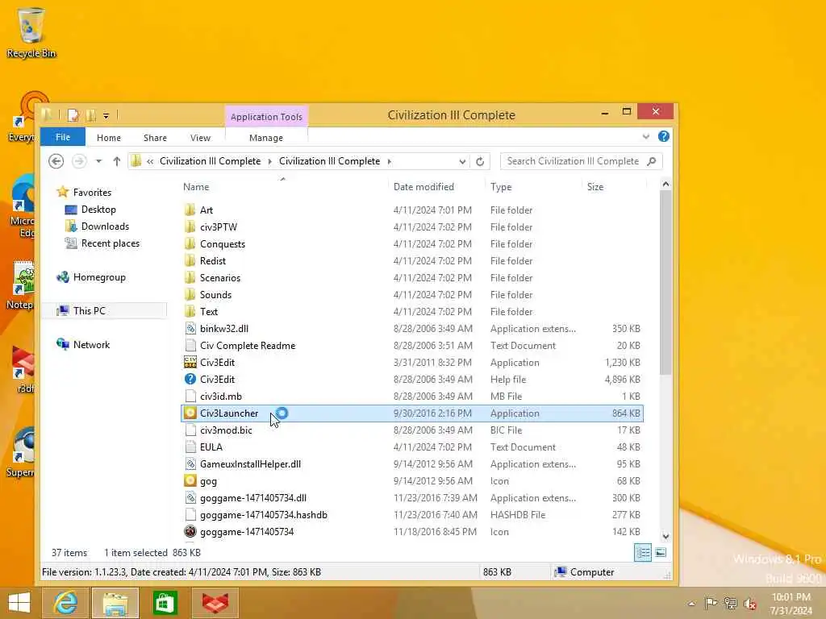Screen dimensions: 826x619
Task: Sort by the Type column header
Action: pos(533,187)
